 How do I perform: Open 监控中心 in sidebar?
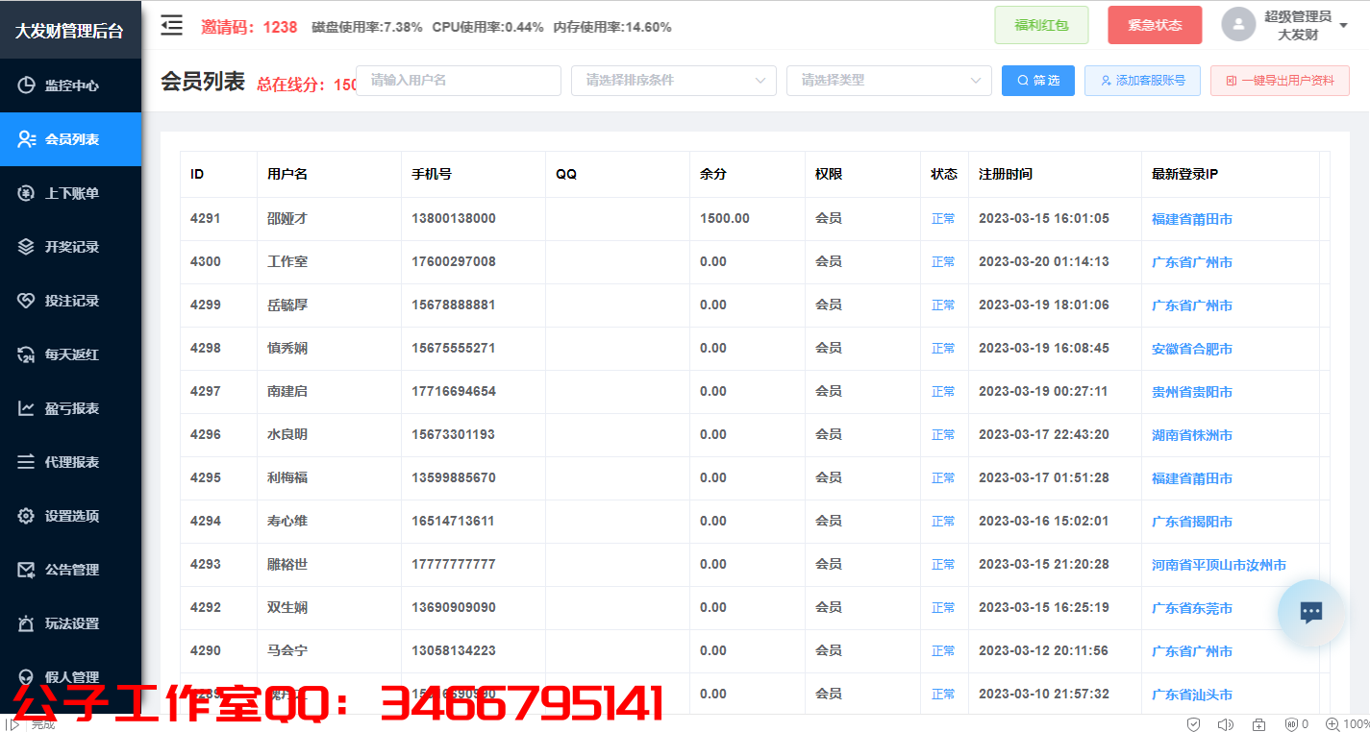point(71,85)
